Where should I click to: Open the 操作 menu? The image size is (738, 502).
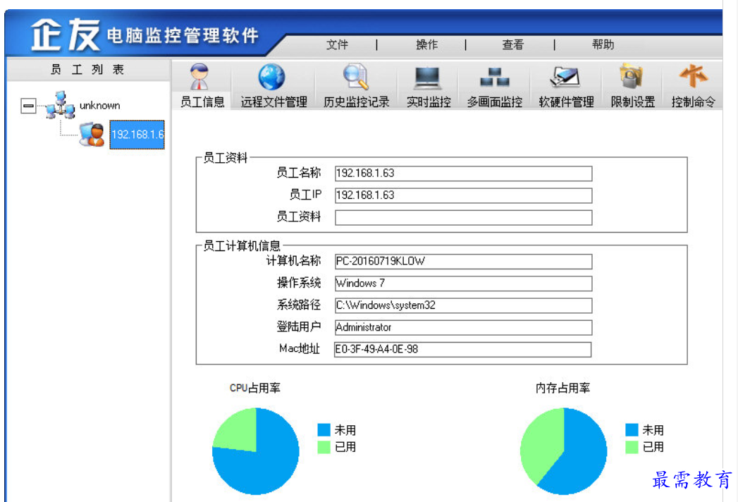427,44
